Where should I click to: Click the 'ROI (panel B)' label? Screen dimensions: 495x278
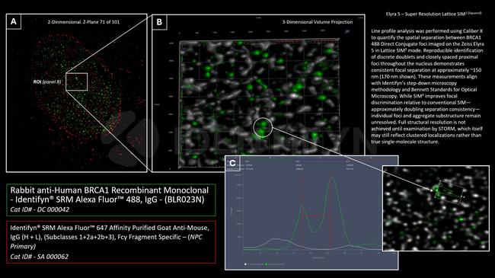47,81
